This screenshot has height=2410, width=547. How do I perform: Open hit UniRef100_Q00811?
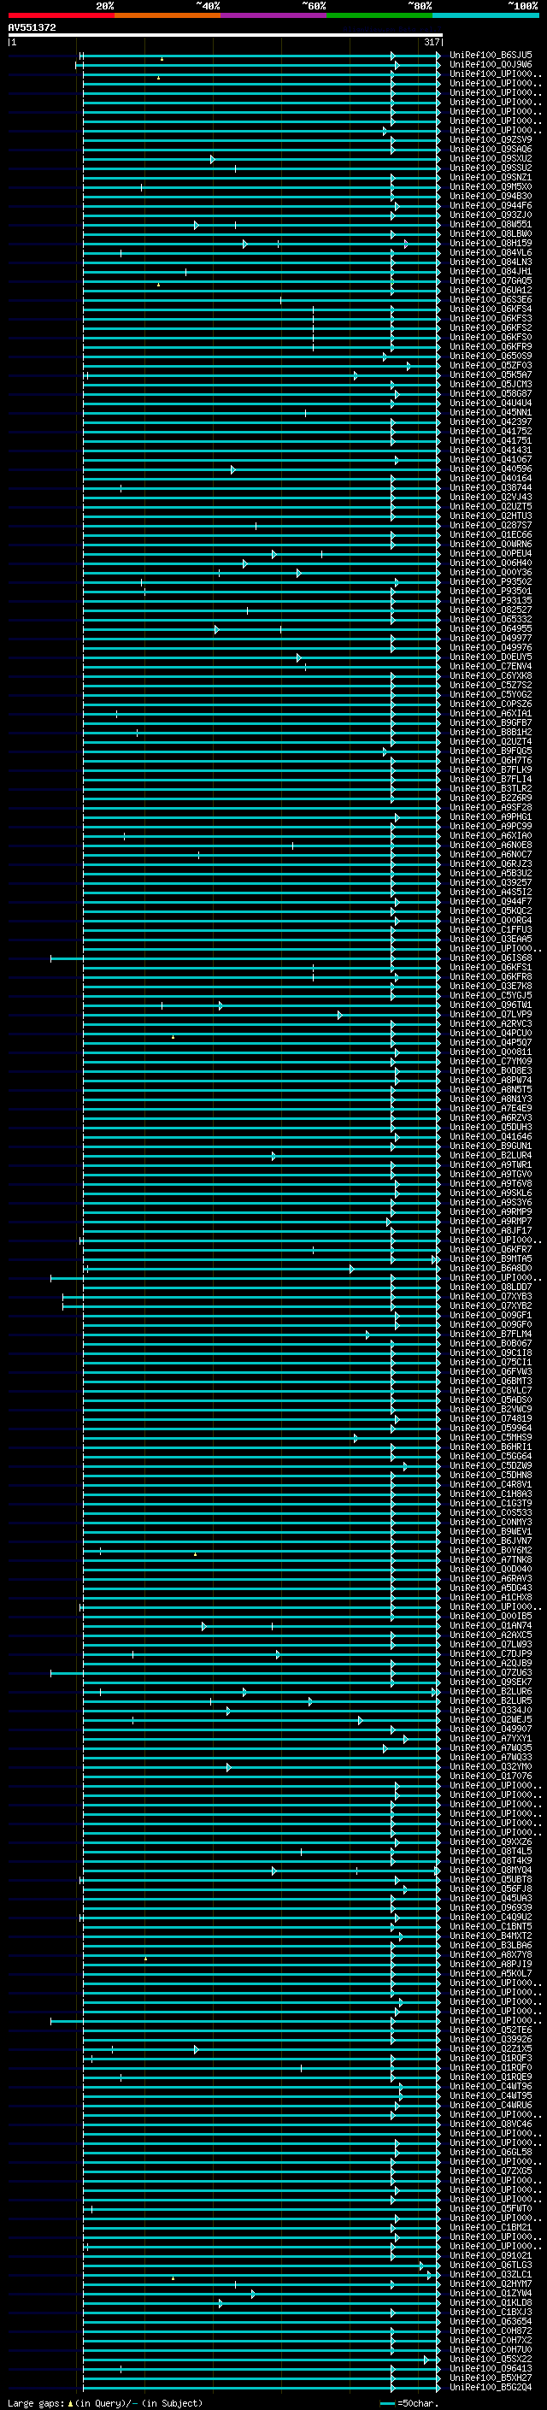coord(491,1052)
